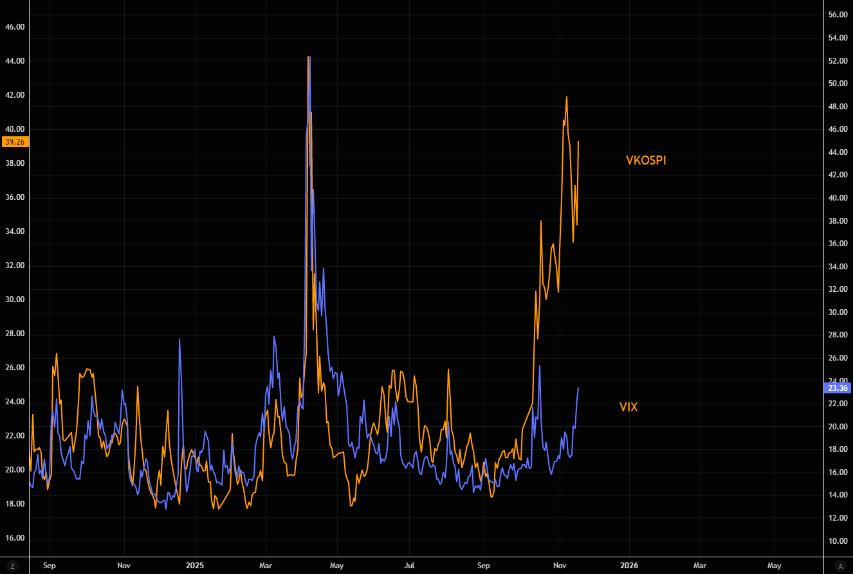The height and width of the screenshot is (574, 853).
Task: Click the blue 23.36 price tag
Action: pos(838,388)
